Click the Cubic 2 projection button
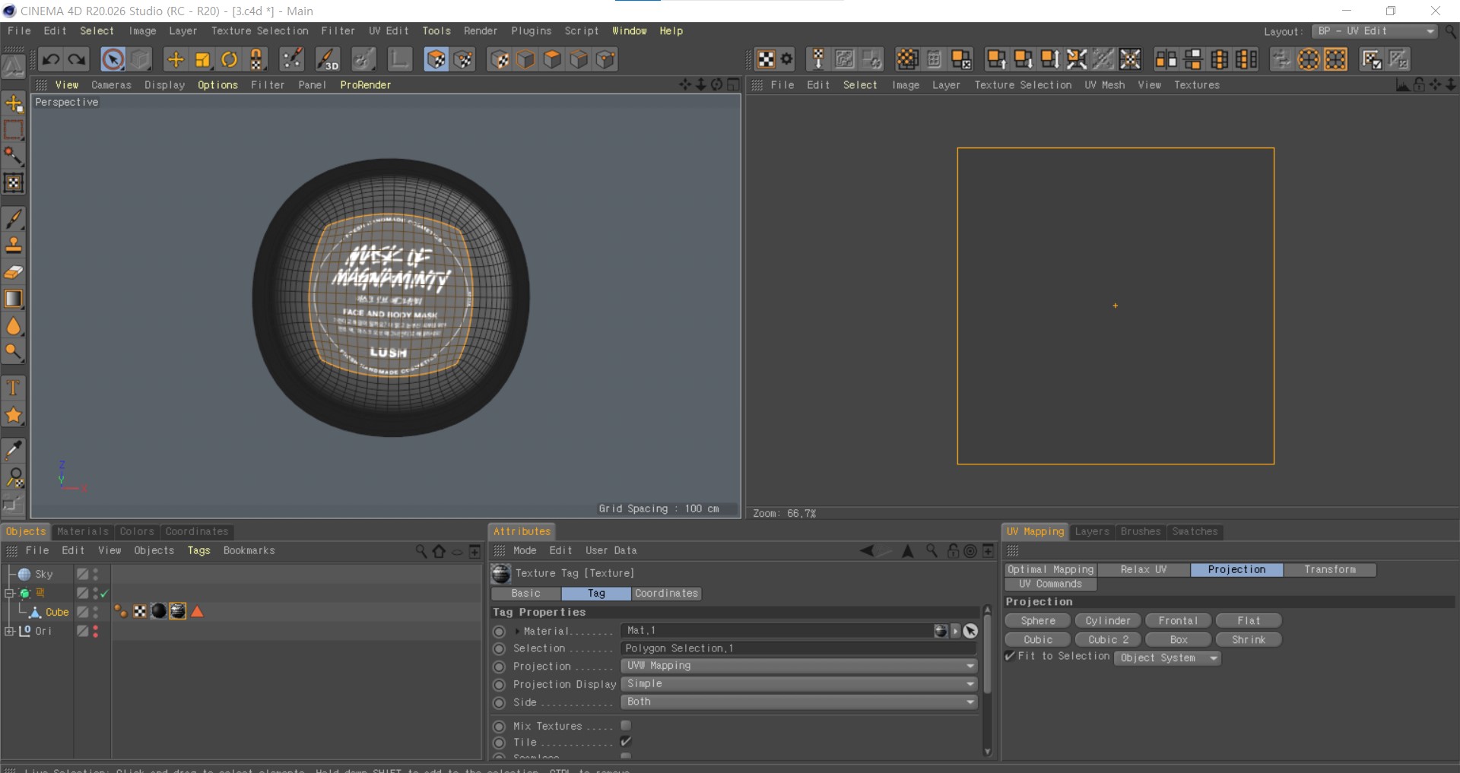 click(x=1108, y=640)
